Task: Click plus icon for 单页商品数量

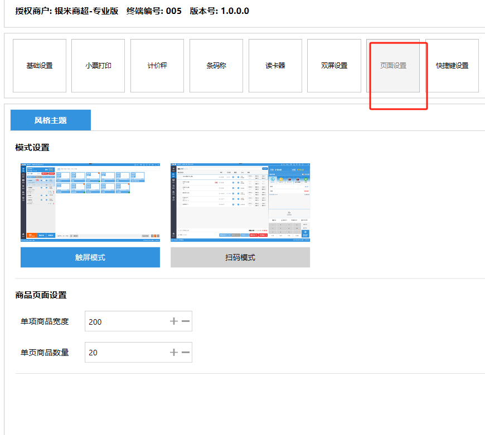Action: click(x=173, y=352)
